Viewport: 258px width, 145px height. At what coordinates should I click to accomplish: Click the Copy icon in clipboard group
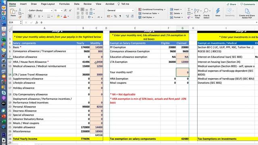click(x=20, y=13)
